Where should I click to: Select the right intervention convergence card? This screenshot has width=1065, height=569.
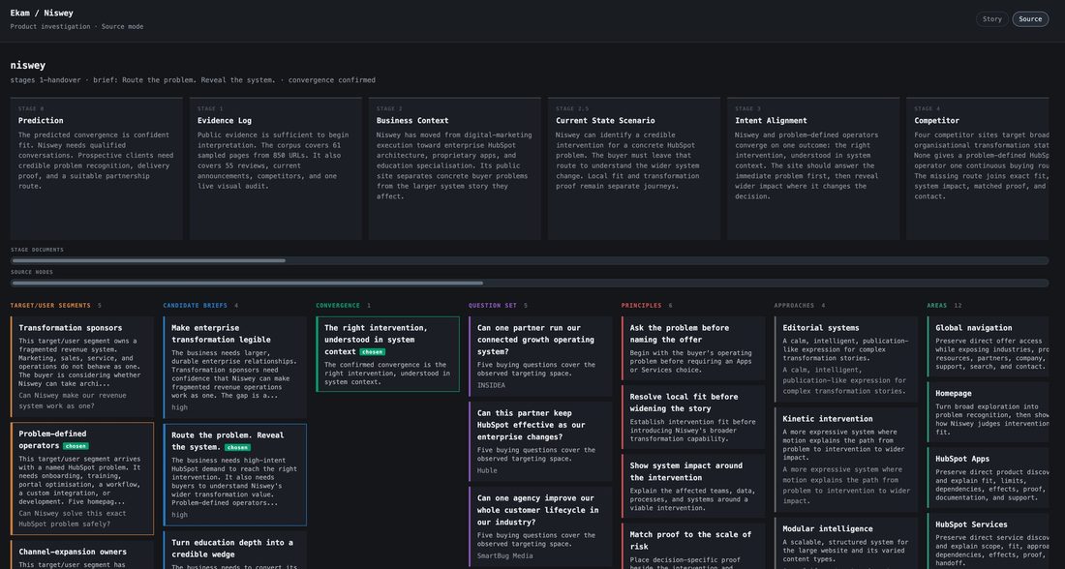click(388, 354)
